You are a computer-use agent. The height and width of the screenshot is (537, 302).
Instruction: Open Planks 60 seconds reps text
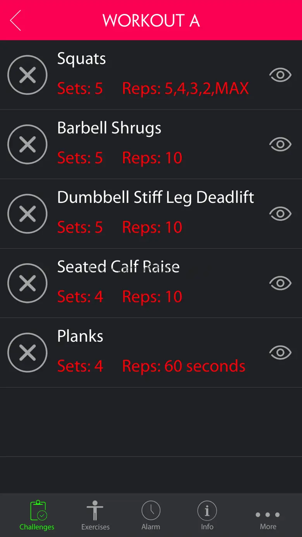(x=184, y=366)
